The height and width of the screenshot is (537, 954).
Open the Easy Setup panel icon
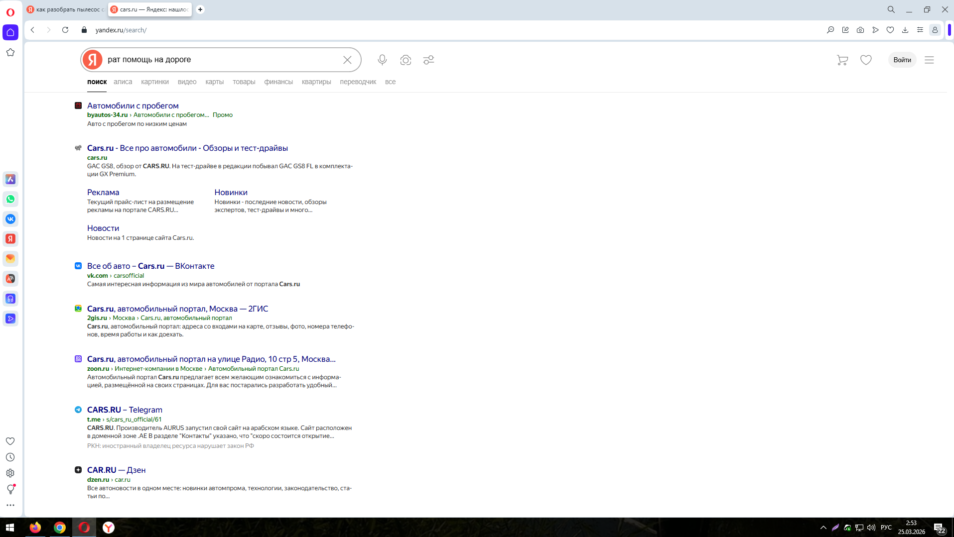[x=920, y=30]
